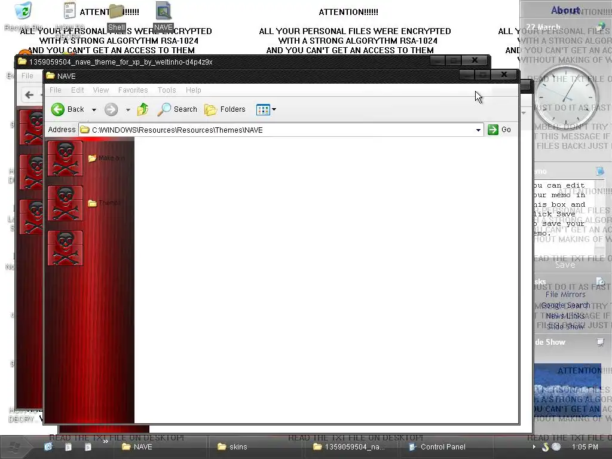Open the Search pane in Explorer toolbar
The width and height of the screenshot is (612, 459).
tap(177, 109)
